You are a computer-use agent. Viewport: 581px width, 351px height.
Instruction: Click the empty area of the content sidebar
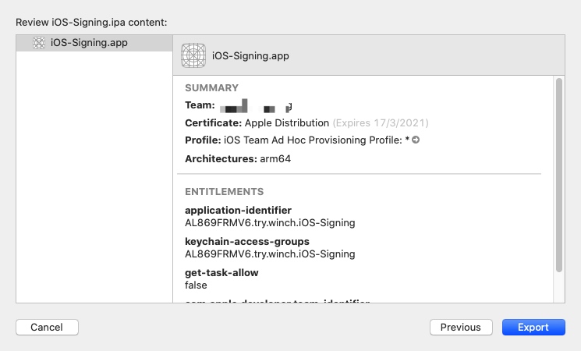pos(94,178)
